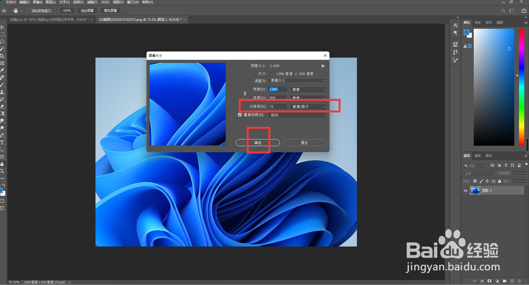529x285 pixels.
Task: Click inside the color picker gradient field
Action: tap(494, 87)
